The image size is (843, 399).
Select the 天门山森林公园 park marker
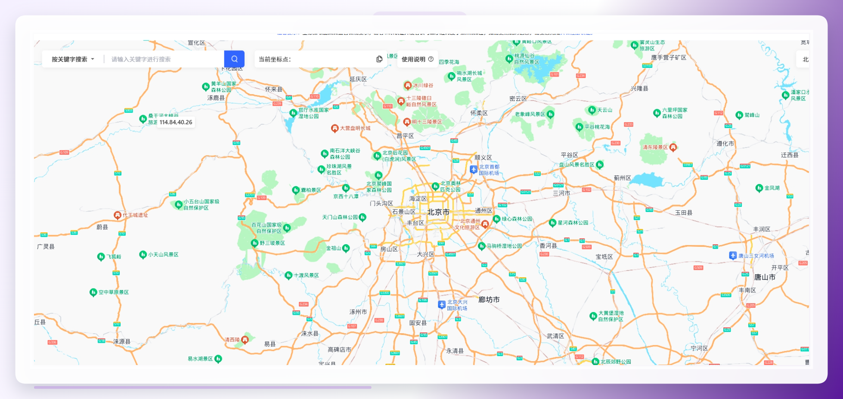coord(363,217)
